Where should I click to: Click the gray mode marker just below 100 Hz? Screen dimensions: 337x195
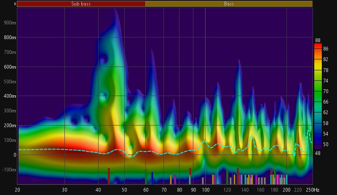click(203, 181)
